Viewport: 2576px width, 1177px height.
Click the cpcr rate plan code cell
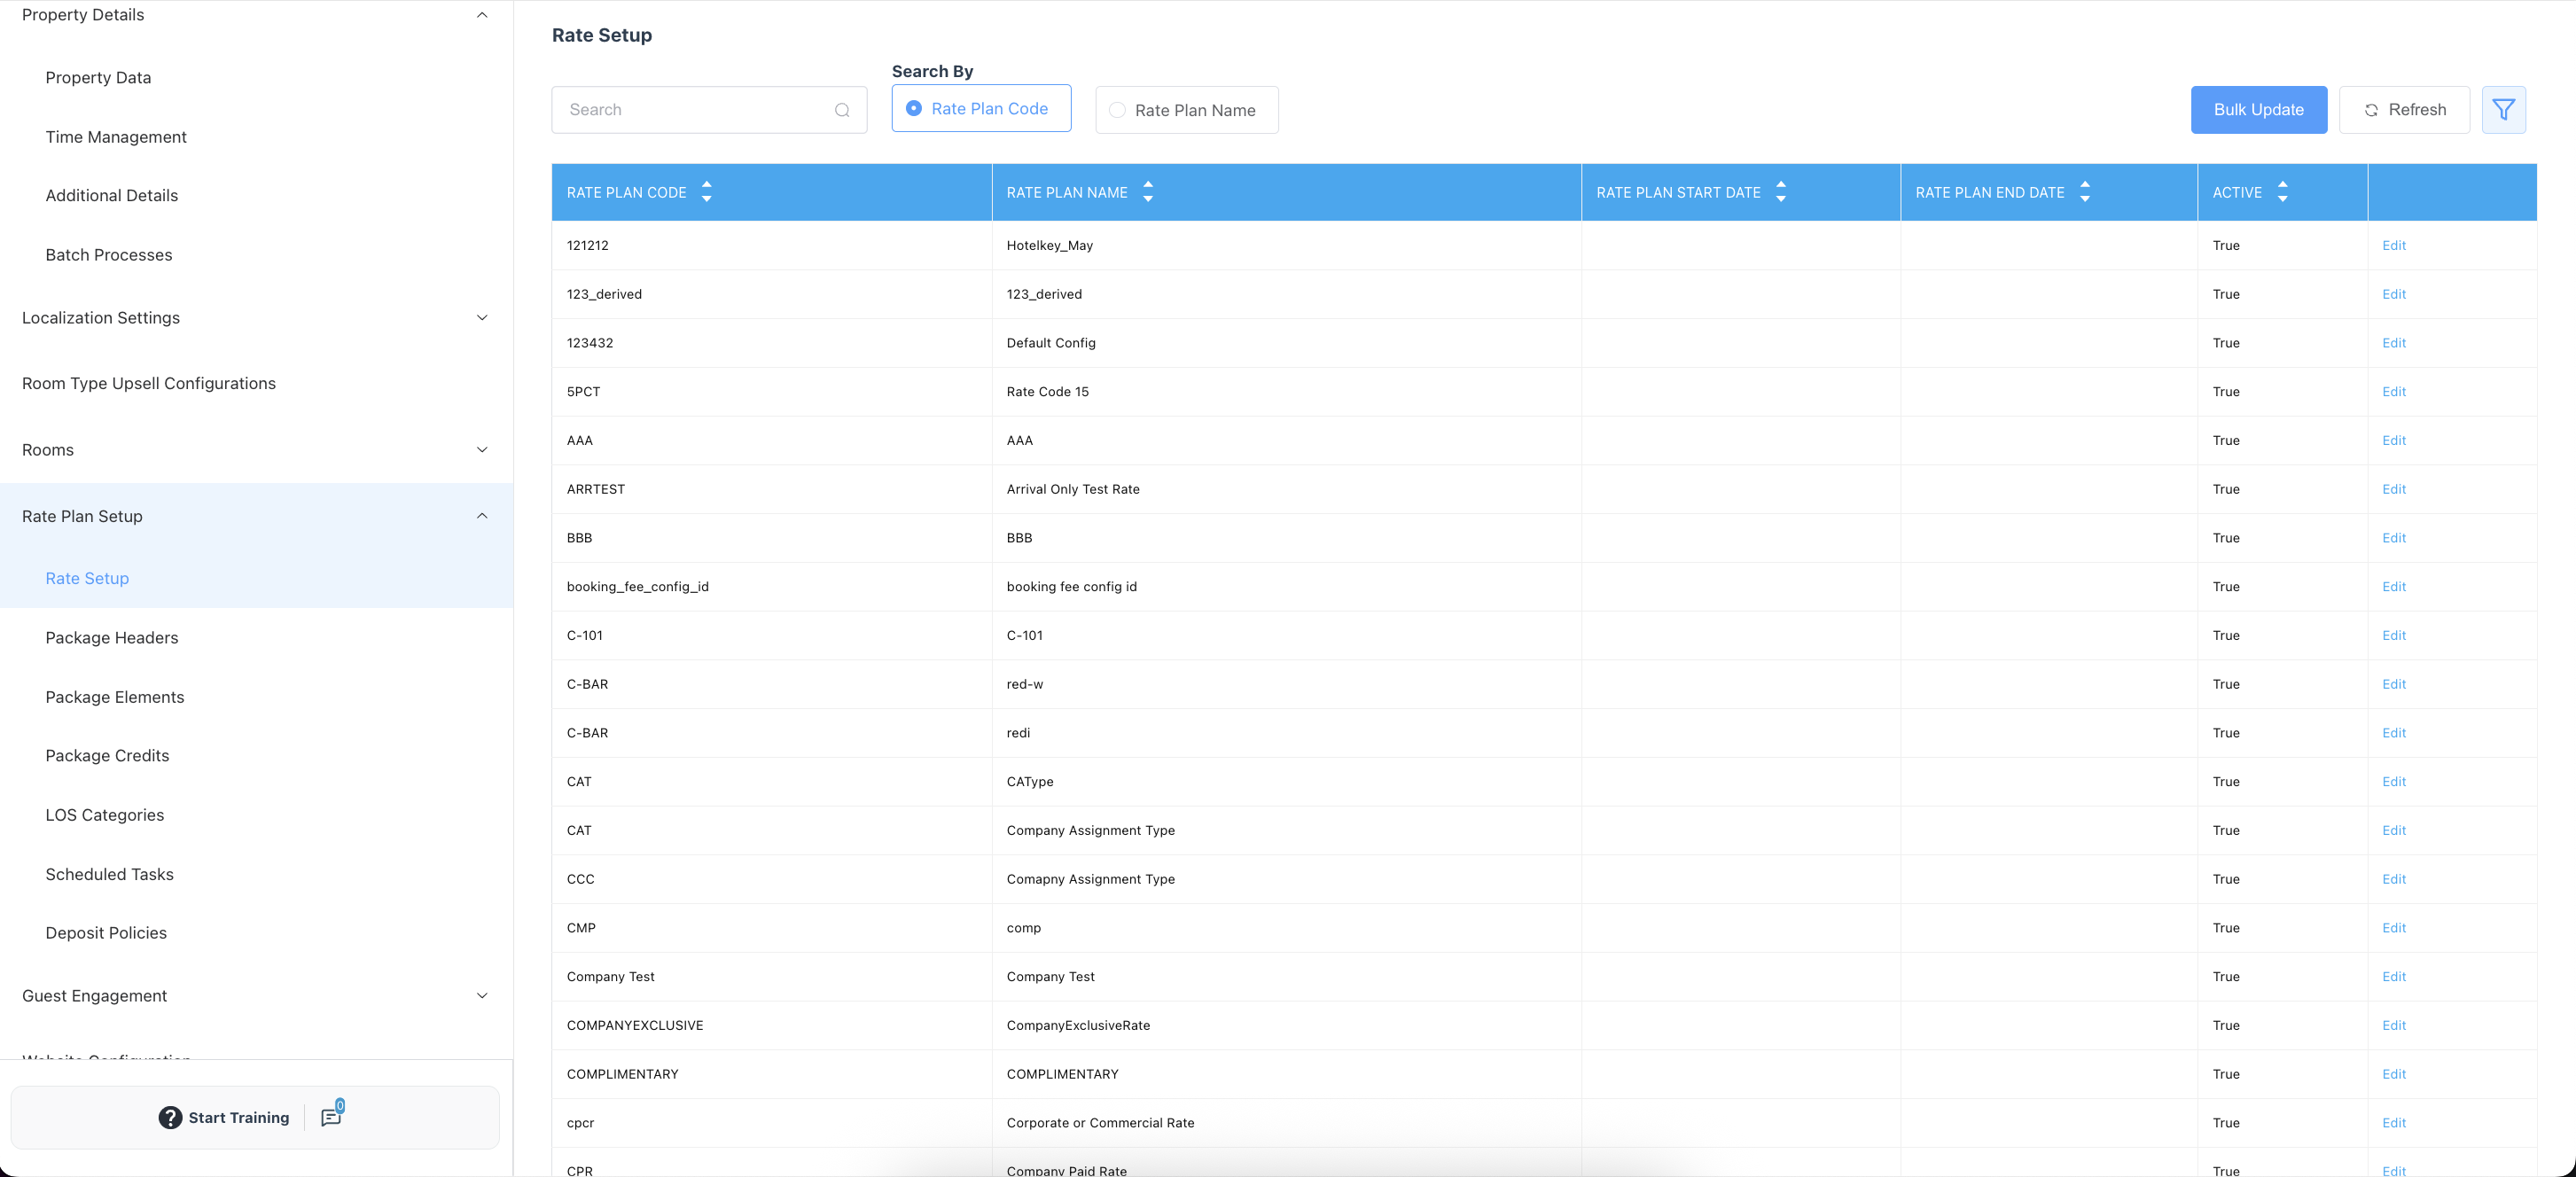point(771,1123)
